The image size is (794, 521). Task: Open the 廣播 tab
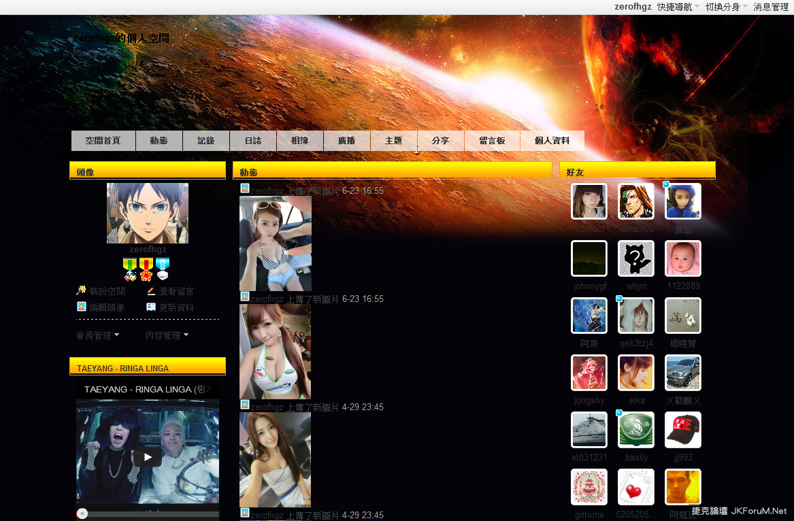click(347, 141)
